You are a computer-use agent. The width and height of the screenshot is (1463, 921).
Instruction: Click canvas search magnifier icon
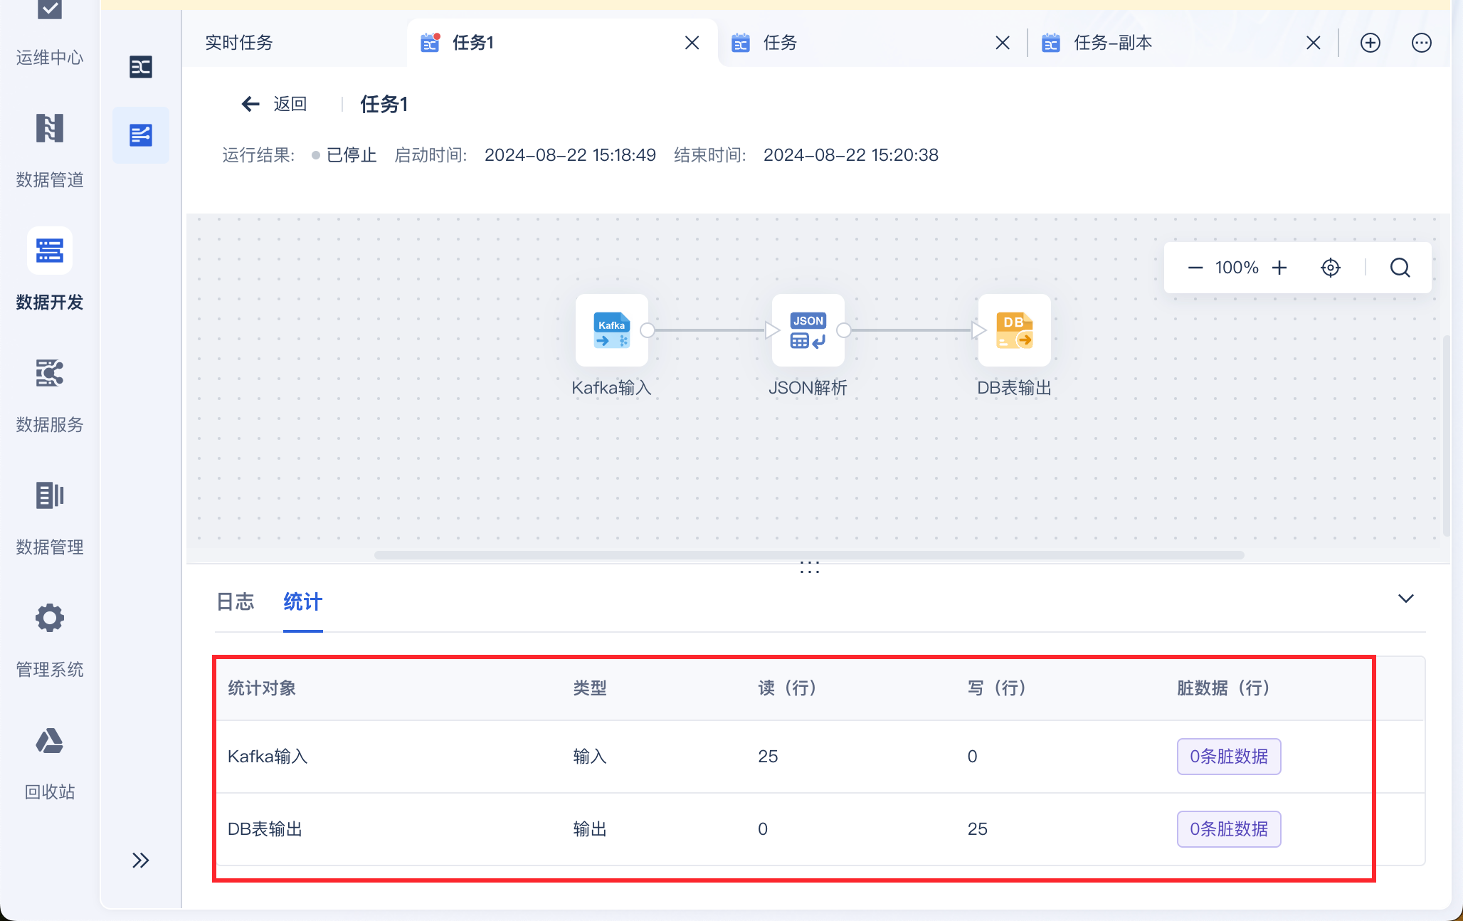tap(1400, 268)
